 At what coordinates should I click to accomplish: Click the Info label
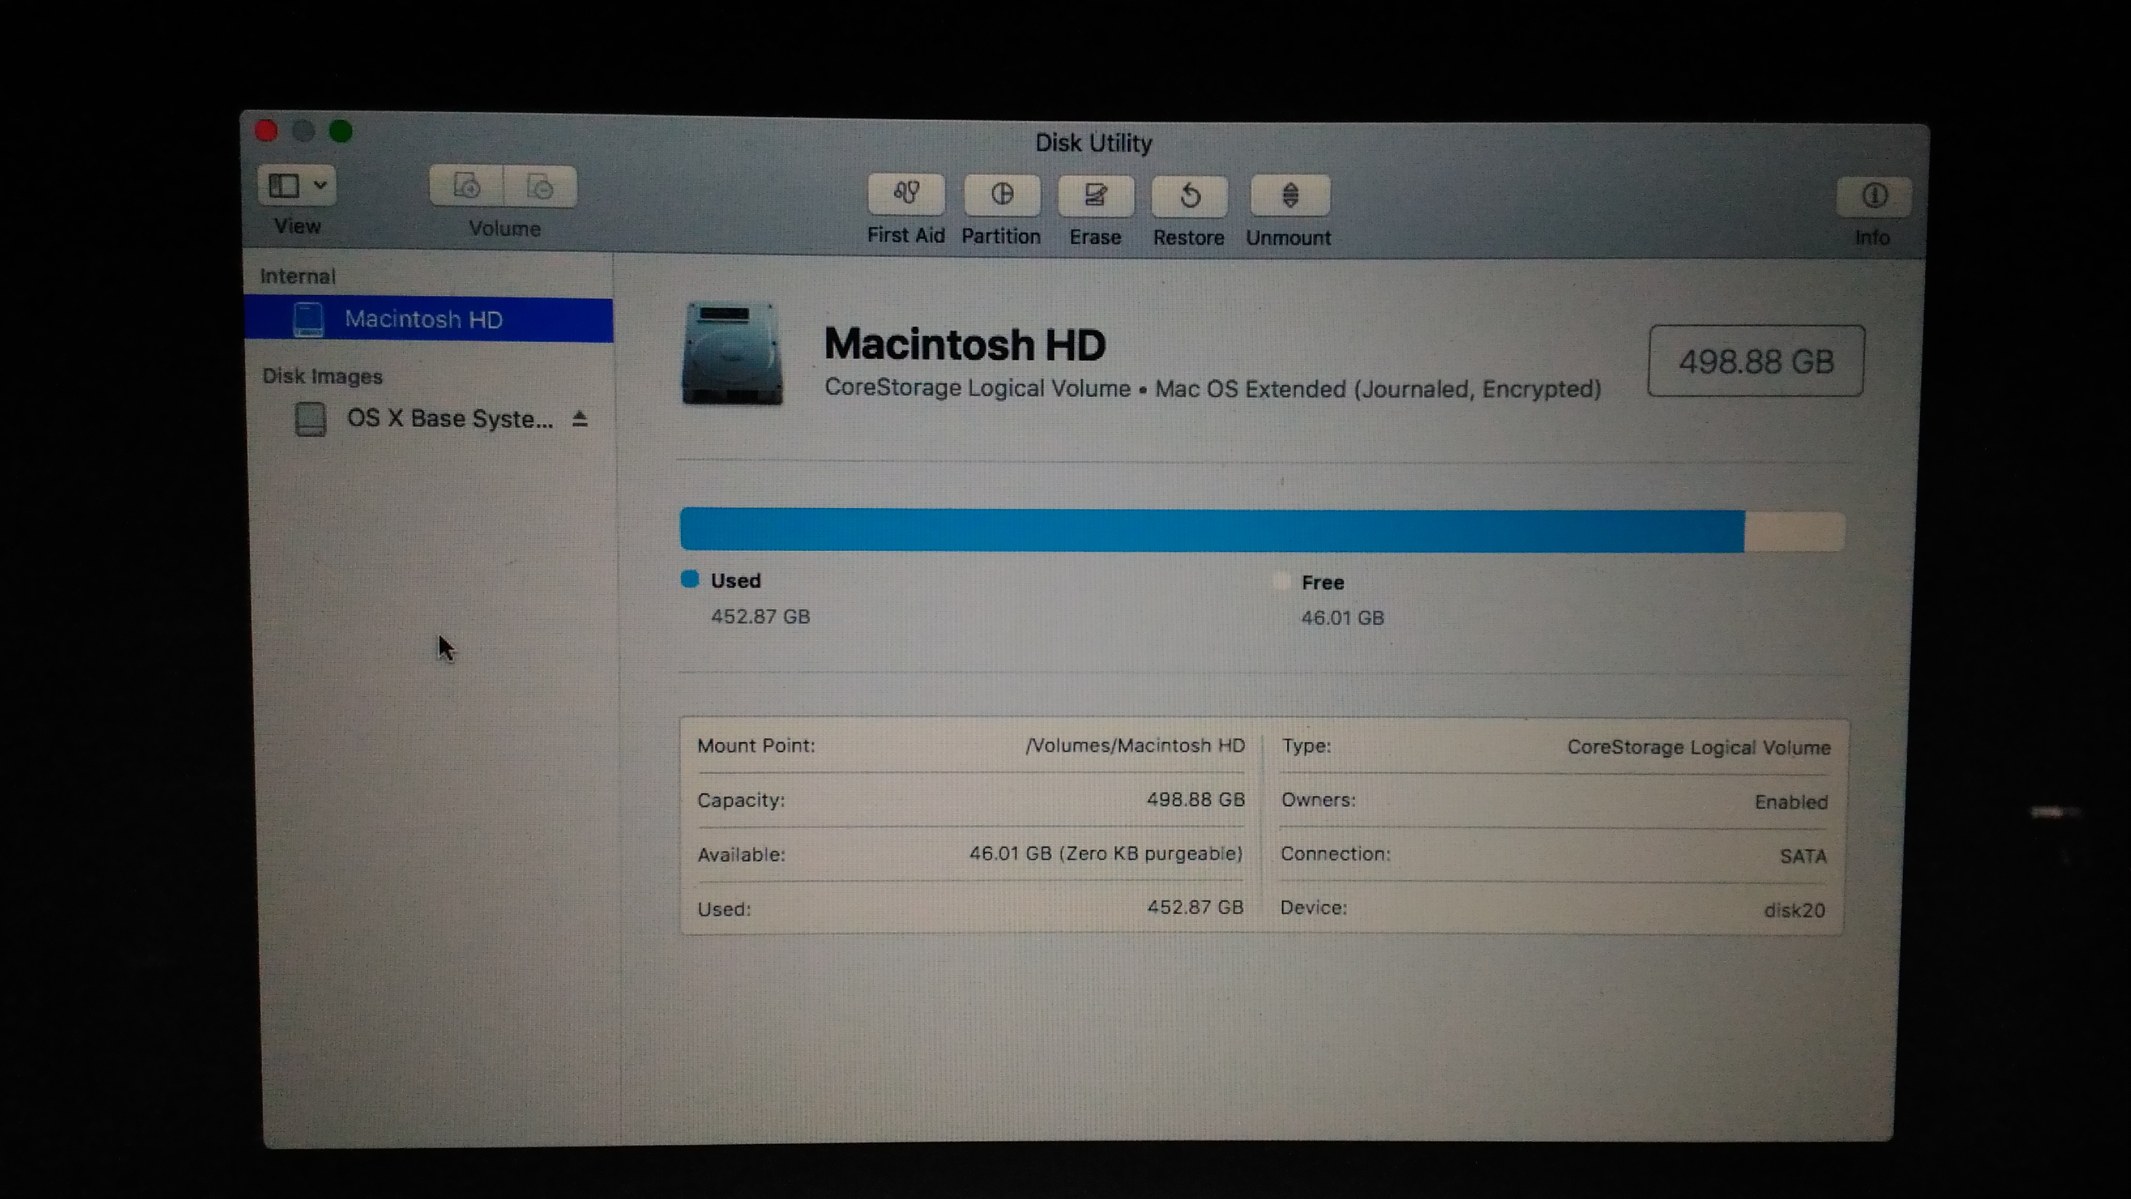click(x=1872, y=238)
